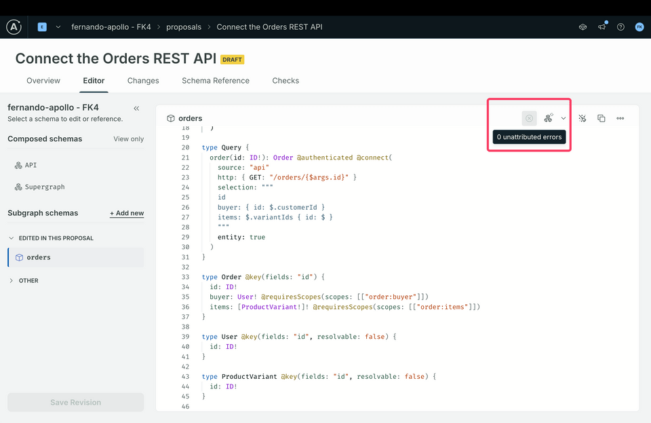Expand the OTHER subgraph section
Screen dimensions: 651x423
24,280
